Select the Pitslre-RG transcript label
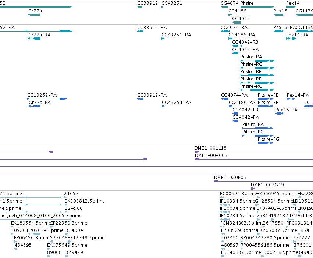 click(251, 86)
